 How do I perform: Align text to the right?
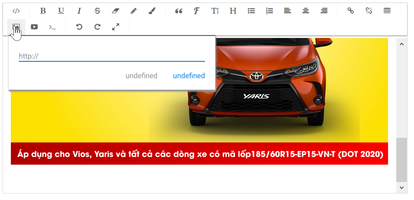click(x=324, y=11)
